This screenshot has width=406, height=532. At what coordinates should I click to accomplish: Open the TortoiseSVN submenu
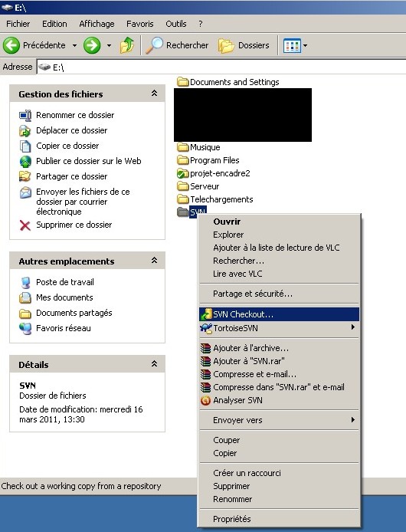pos(279,328)
